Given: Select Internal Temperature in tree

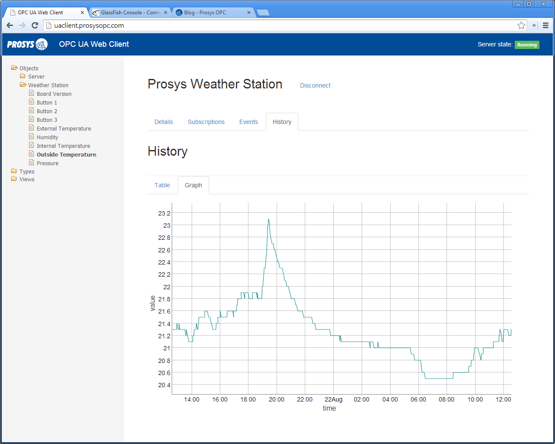Looking at the screenshot, I should click(63, 146).
